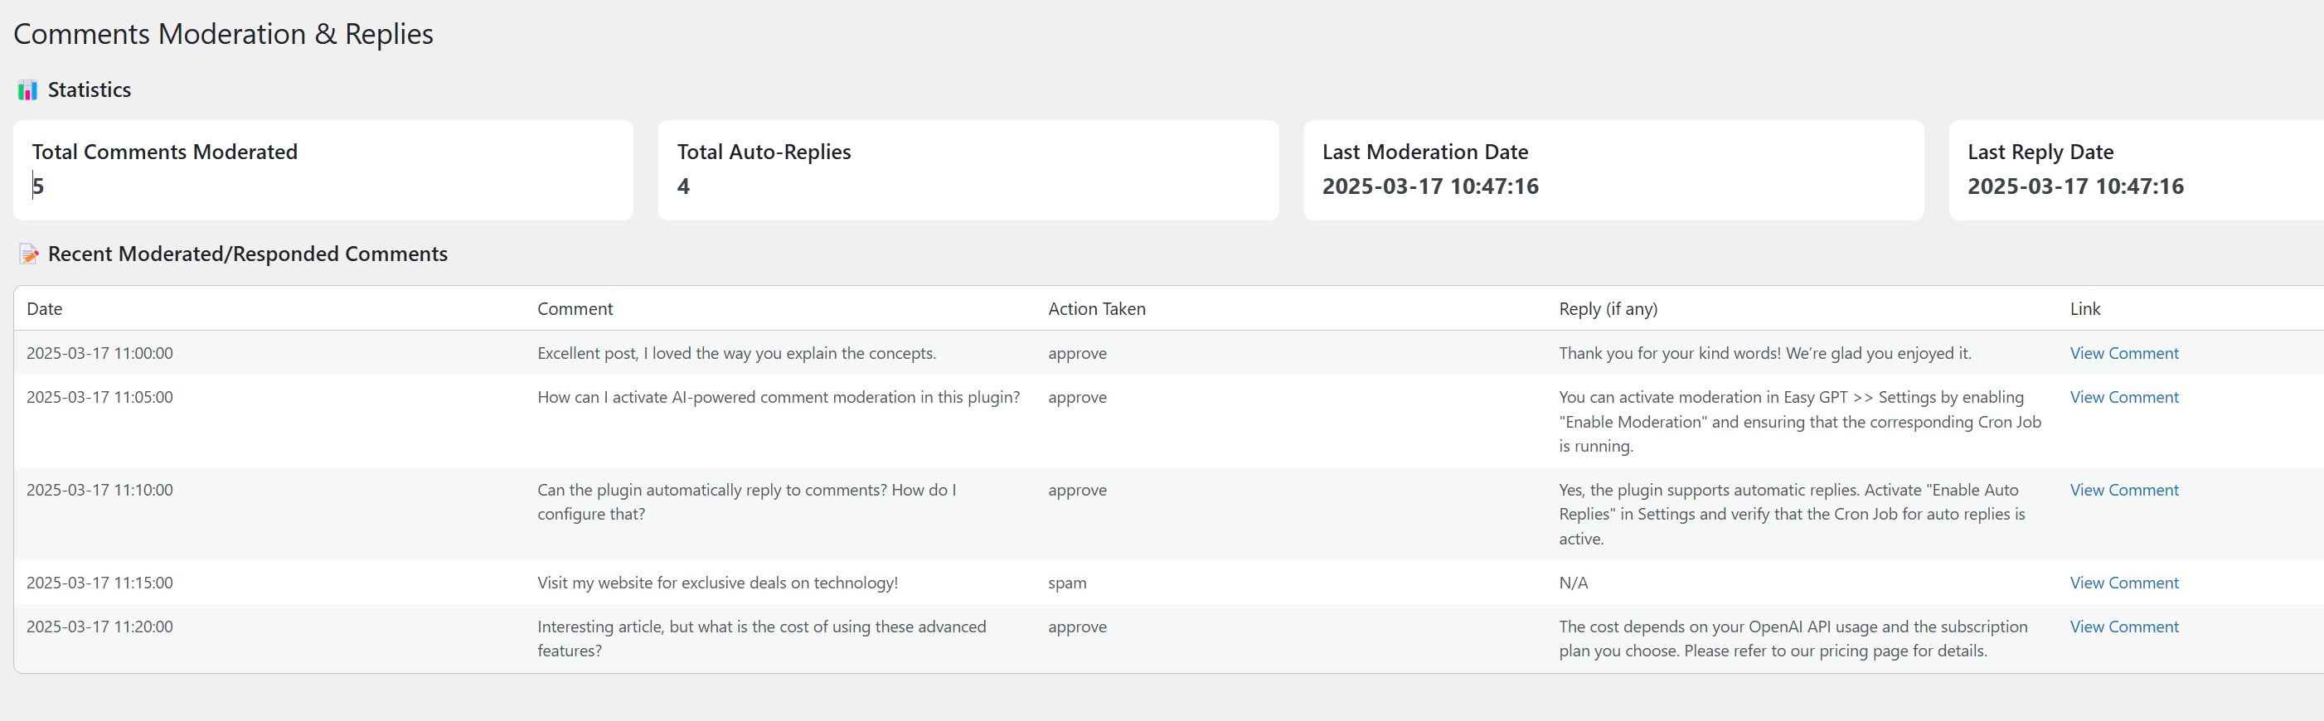The width and height of the screenshot is (2324, 721).
Task: Open View Comment link for the spam row
Action: tap(2123, 583)
